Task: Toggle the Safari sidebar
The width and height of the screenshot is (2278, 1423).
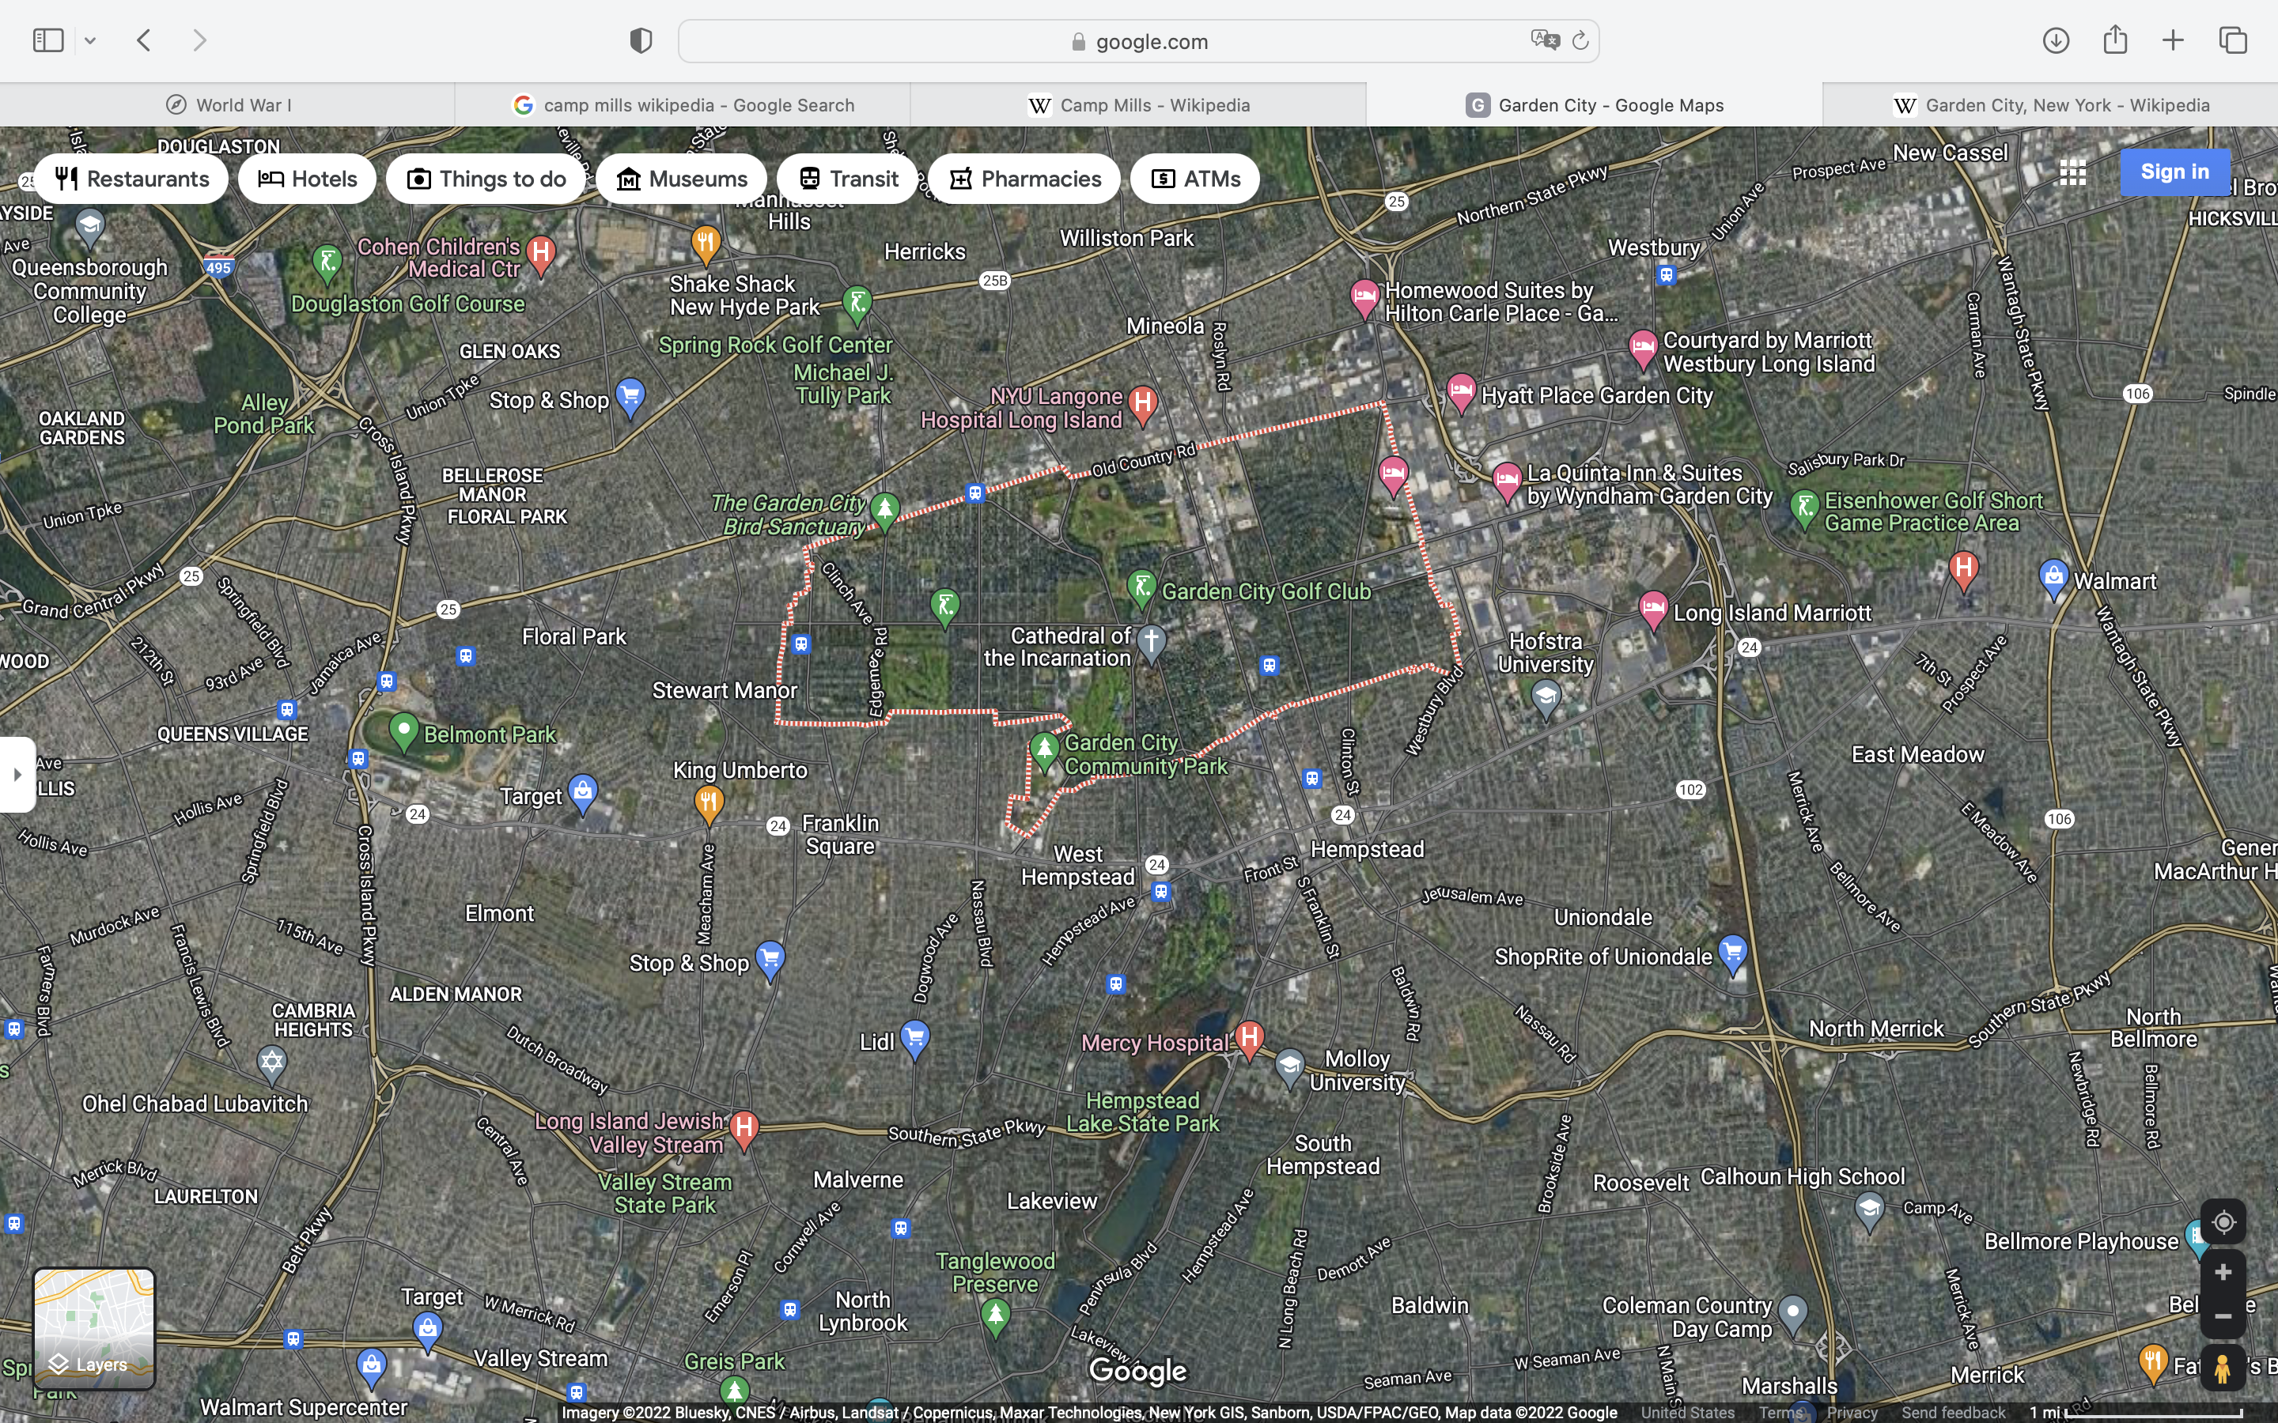Action: click(48, 40)
